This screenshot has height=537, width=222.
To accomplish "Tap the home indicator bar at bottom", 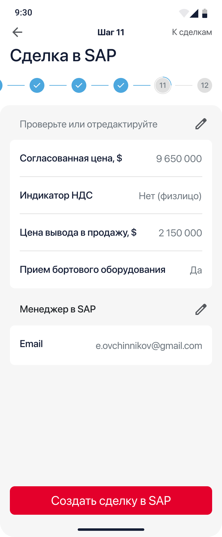I will 111,530.
